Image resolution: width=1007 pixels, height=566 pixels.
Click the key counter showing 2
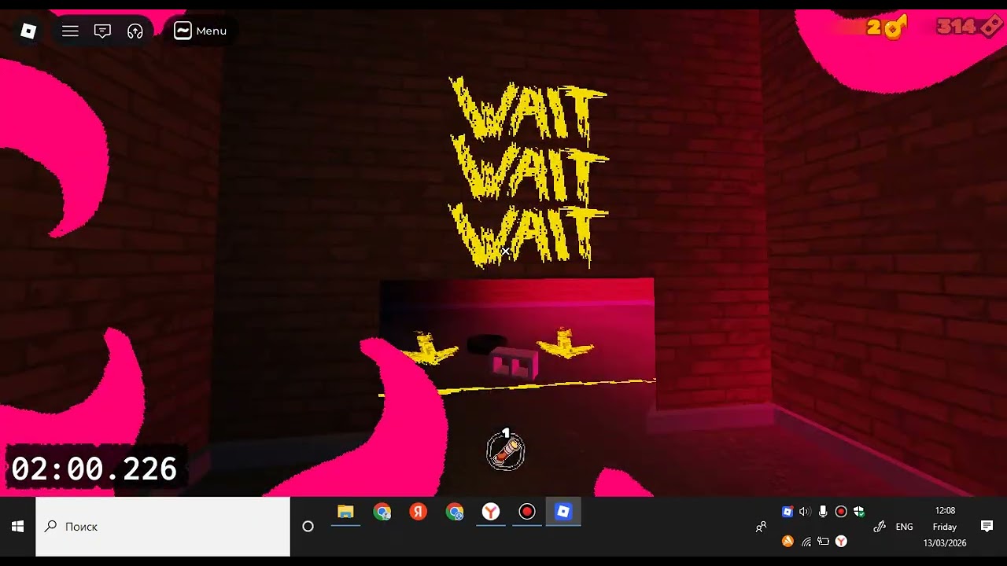click(887, 28)
